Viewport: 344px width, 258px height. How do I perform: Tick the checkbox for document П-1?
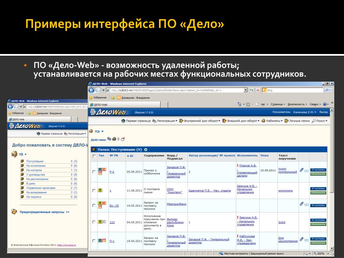pos(94,241)
